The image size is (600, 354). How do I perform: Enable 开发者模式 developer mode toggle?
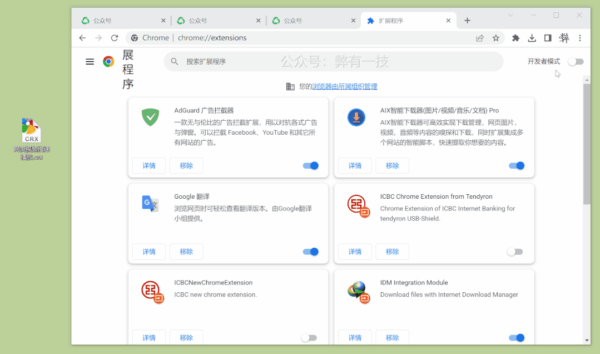click(x=576, y=62)
